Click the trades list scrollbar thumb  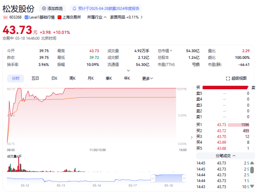pos(252,170)
